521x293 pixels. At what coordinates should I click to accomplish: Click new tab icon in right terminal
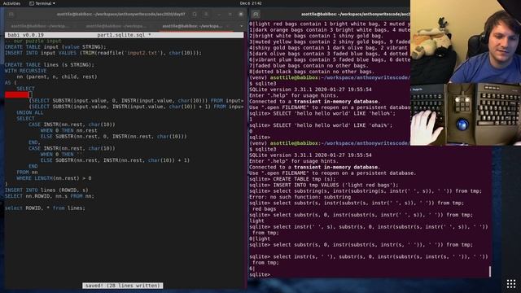pos(256,15)
